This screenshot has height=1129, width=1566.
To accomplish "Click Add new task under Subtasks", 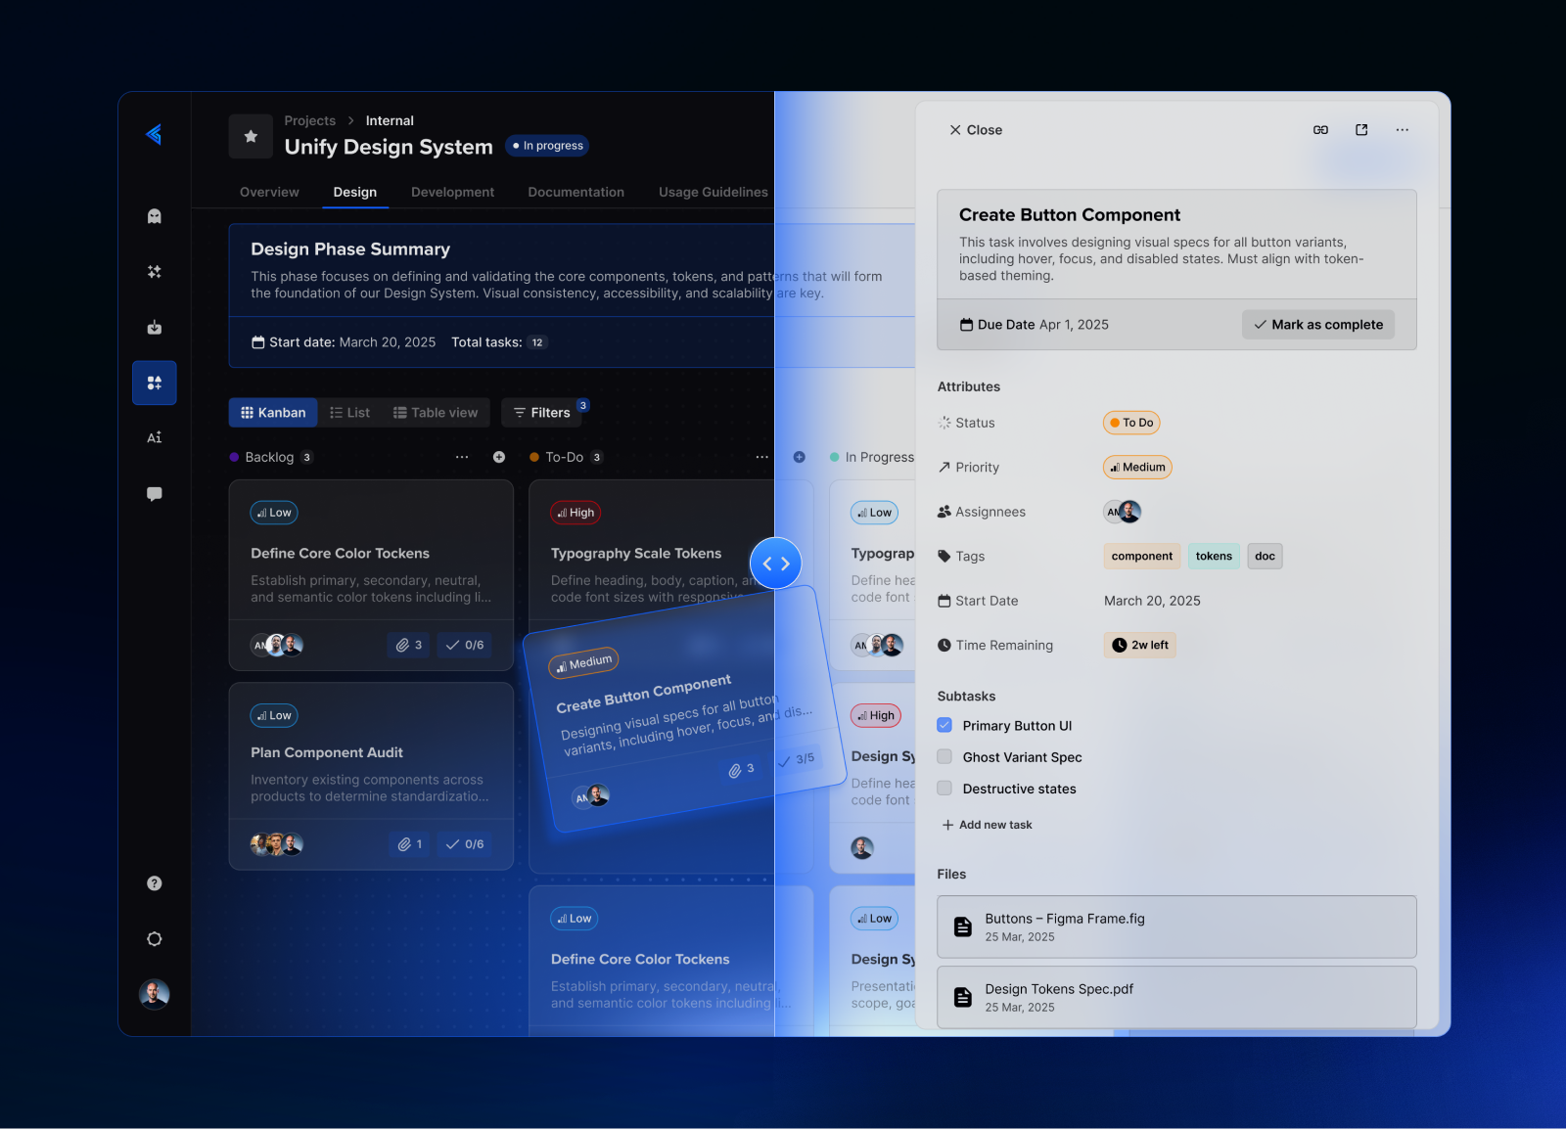I will click(x=987, y=825).
